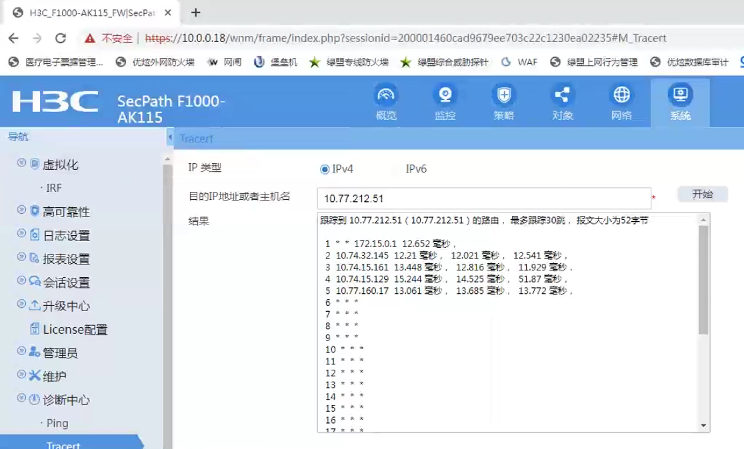Click the 诊断中心 tree label
The width and height of the screenshot is (744, 449).
pos(66,400)
